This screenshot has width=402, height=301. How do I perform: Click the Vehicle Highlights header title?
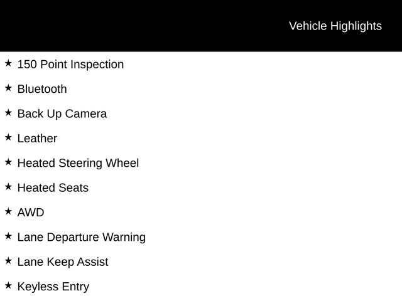pyautogui.click(x=335, y=26)
